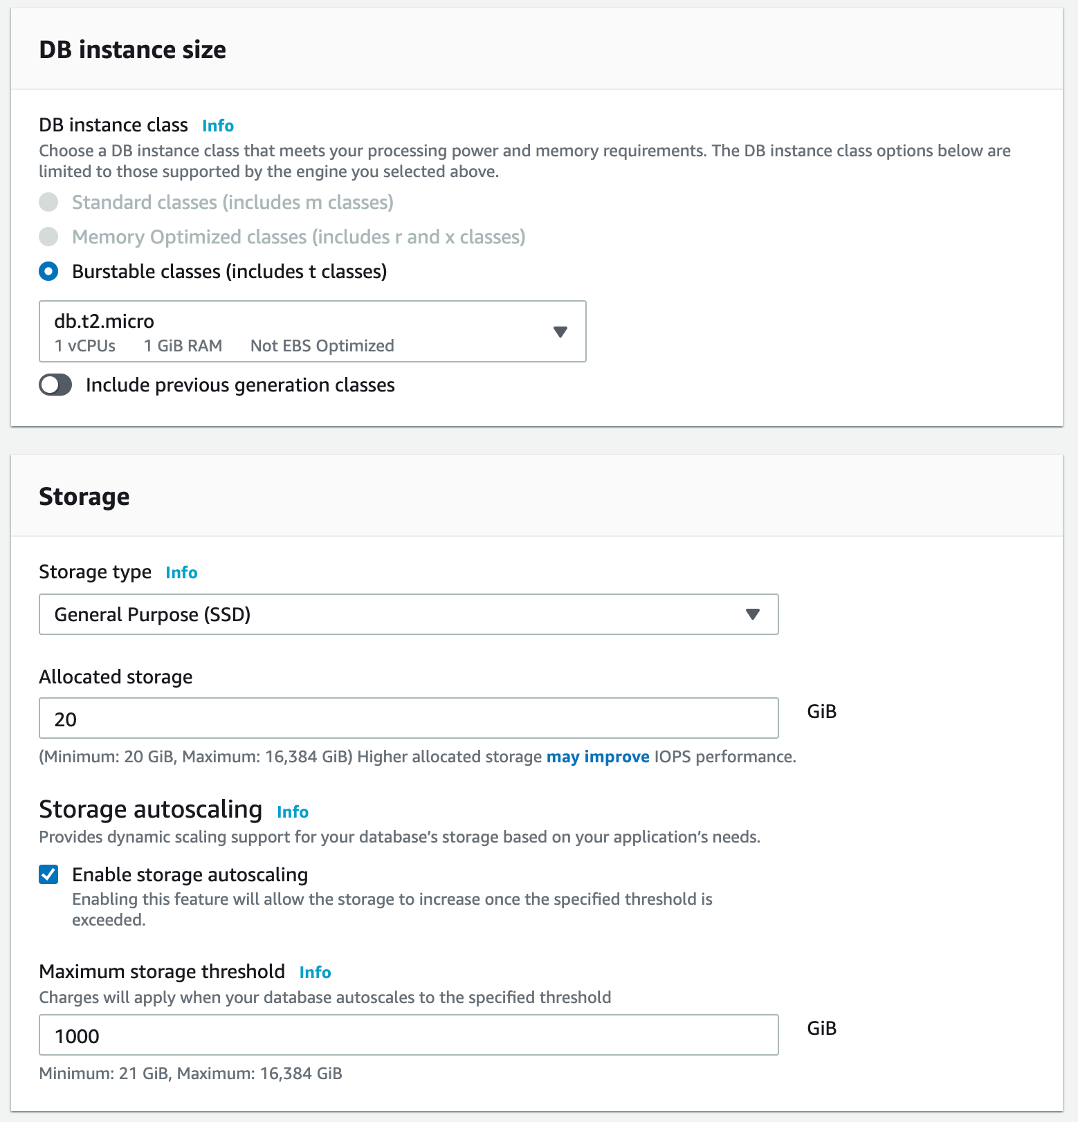The height and width of the screenshot is (1122, 1078).
Task: Select Burstable classes radio option
Action: pyautogui.click(x=48, y=271)
